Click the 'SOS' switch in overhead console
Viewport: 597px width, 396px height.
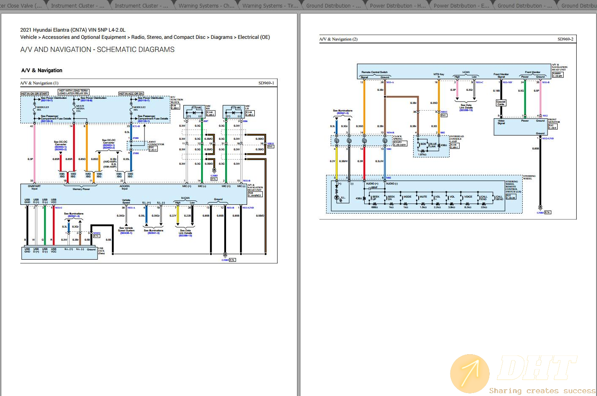coord(423,144)
